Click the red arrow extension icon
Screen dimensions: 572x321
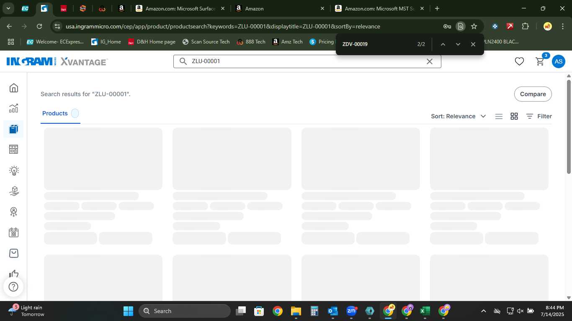pyautogui.click(x=510, y=26)
